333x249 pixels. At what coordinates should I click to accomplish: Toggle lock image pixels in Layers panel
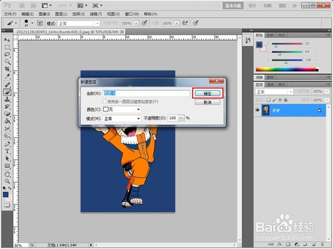tap(274, 100)
